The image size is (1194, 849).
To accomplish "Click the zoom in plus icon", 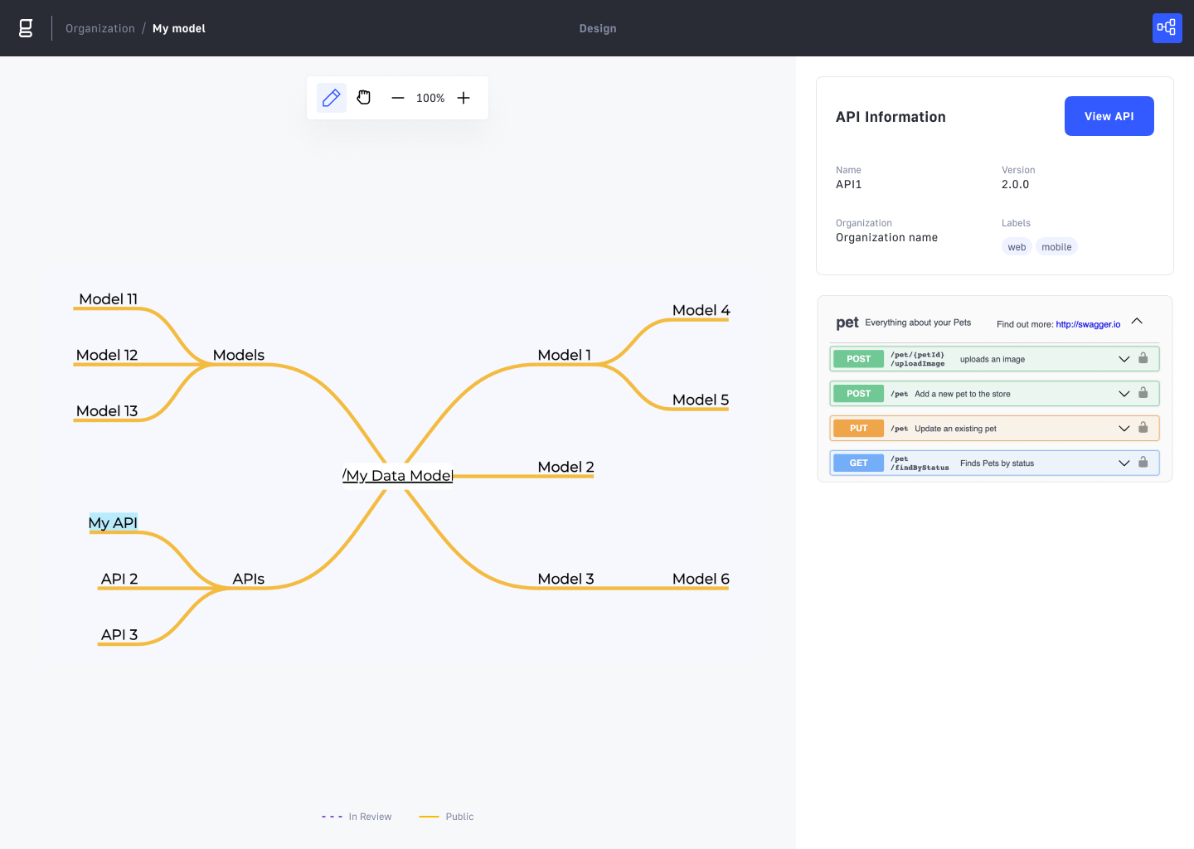I will [x=463, y=98].
